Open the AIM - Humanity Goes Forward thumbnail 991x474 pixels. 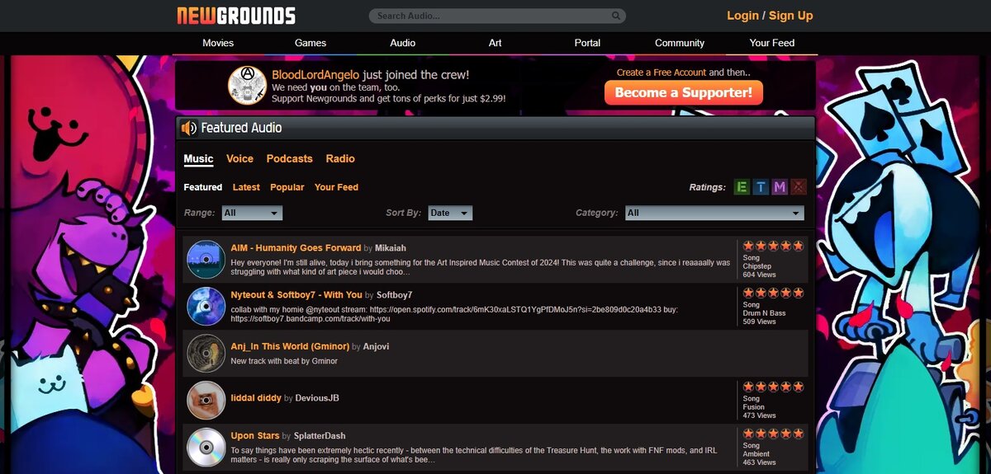pyautogui.click(x=206, y=259)
